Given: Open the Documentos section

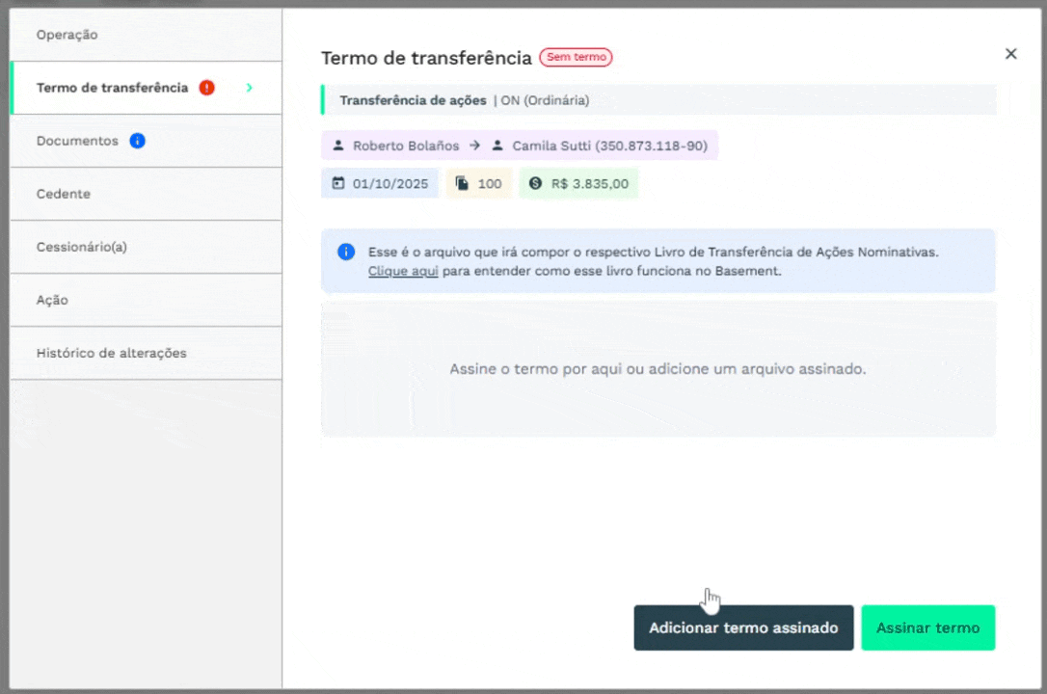Looking at the screenshot, I should tap(77, 140).
